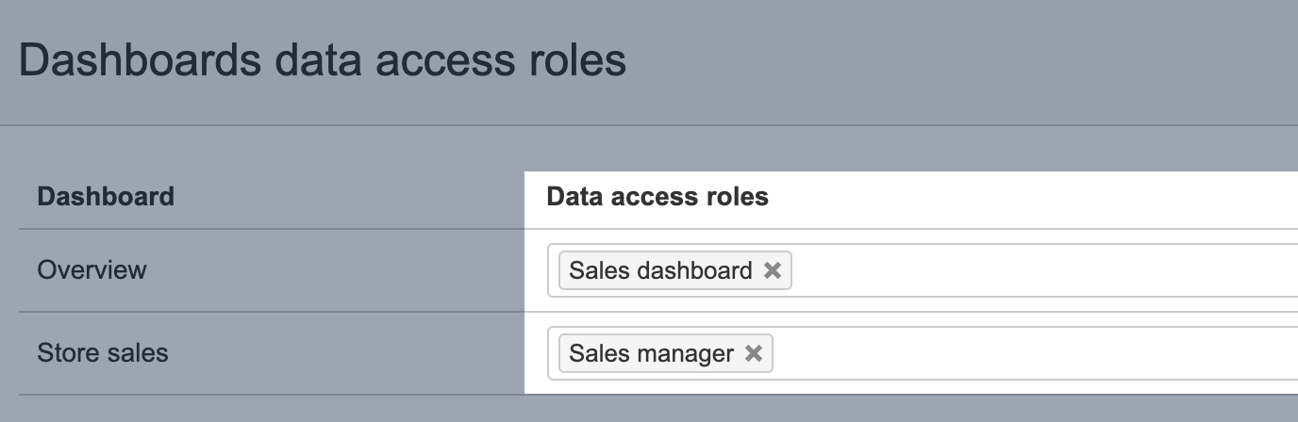The image size is (1298, 422).
Task: Click the Dashboard column header
Action: click(x=106, y=197)
